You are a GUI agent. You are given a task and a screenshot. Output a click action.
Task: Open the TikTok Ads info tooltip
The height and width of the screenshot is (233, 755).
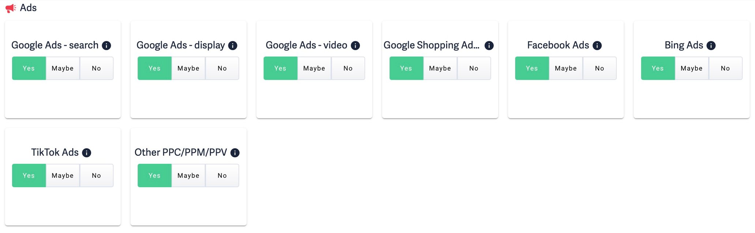[87, 153]
